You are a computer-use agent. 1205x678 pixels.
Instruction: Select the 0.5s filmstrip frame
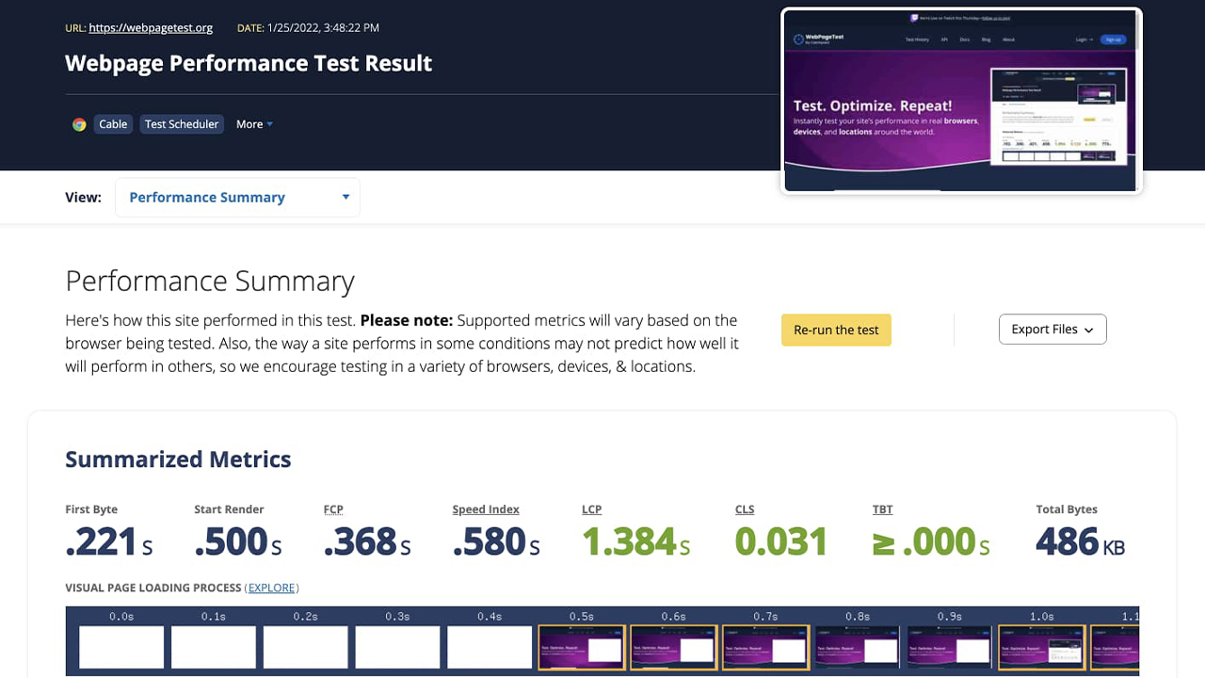(x=581, y=647)
